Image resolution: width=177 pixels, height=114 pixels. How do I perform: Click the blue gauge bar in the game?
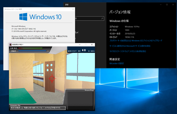[32, 51]
